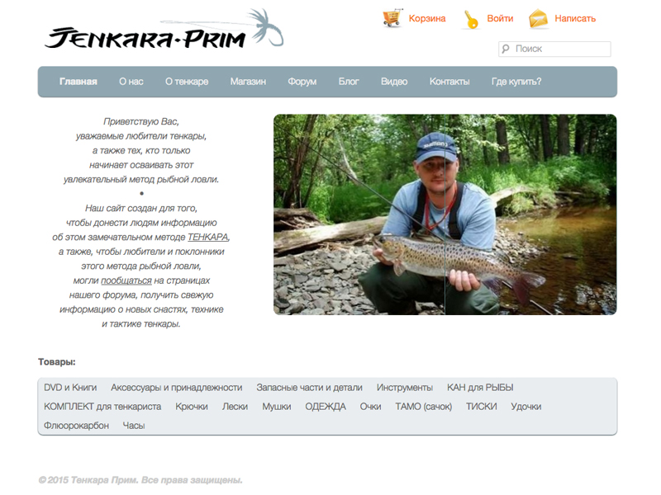Screen dimensions: 661x495
Task: Open the Видео menu item
Action: [x=394, y=82]
